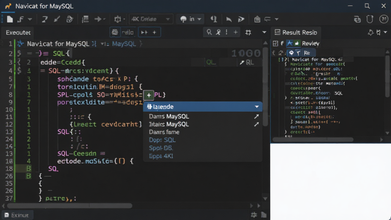The image size is (391, 220).
Task: Toggle the green thumbs-up icon beside Reviey
Action: click(297, 44)
